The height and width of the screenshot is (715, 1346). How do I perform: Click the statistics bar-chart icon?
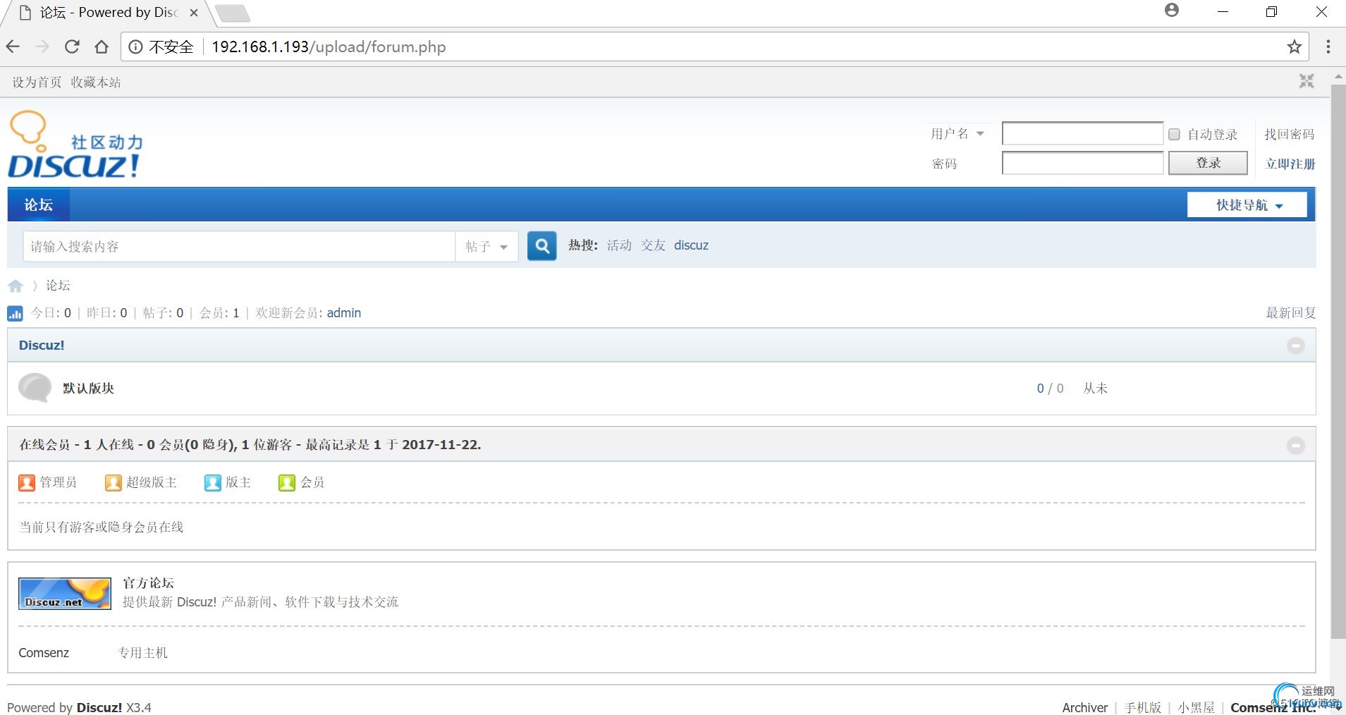coord(15,313)
